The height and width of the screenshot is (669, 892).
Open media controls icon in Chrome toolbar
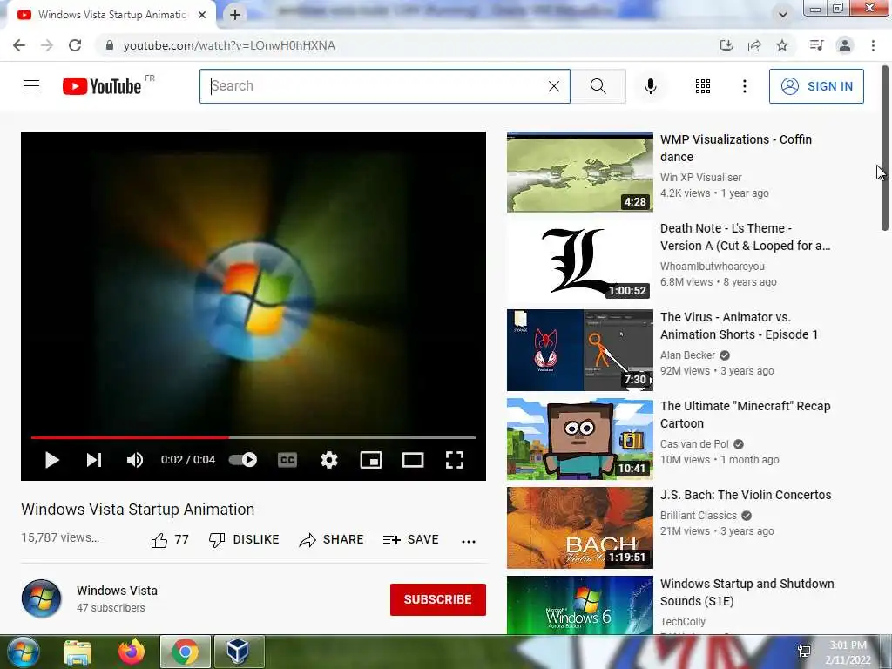(x=816, y=45)
